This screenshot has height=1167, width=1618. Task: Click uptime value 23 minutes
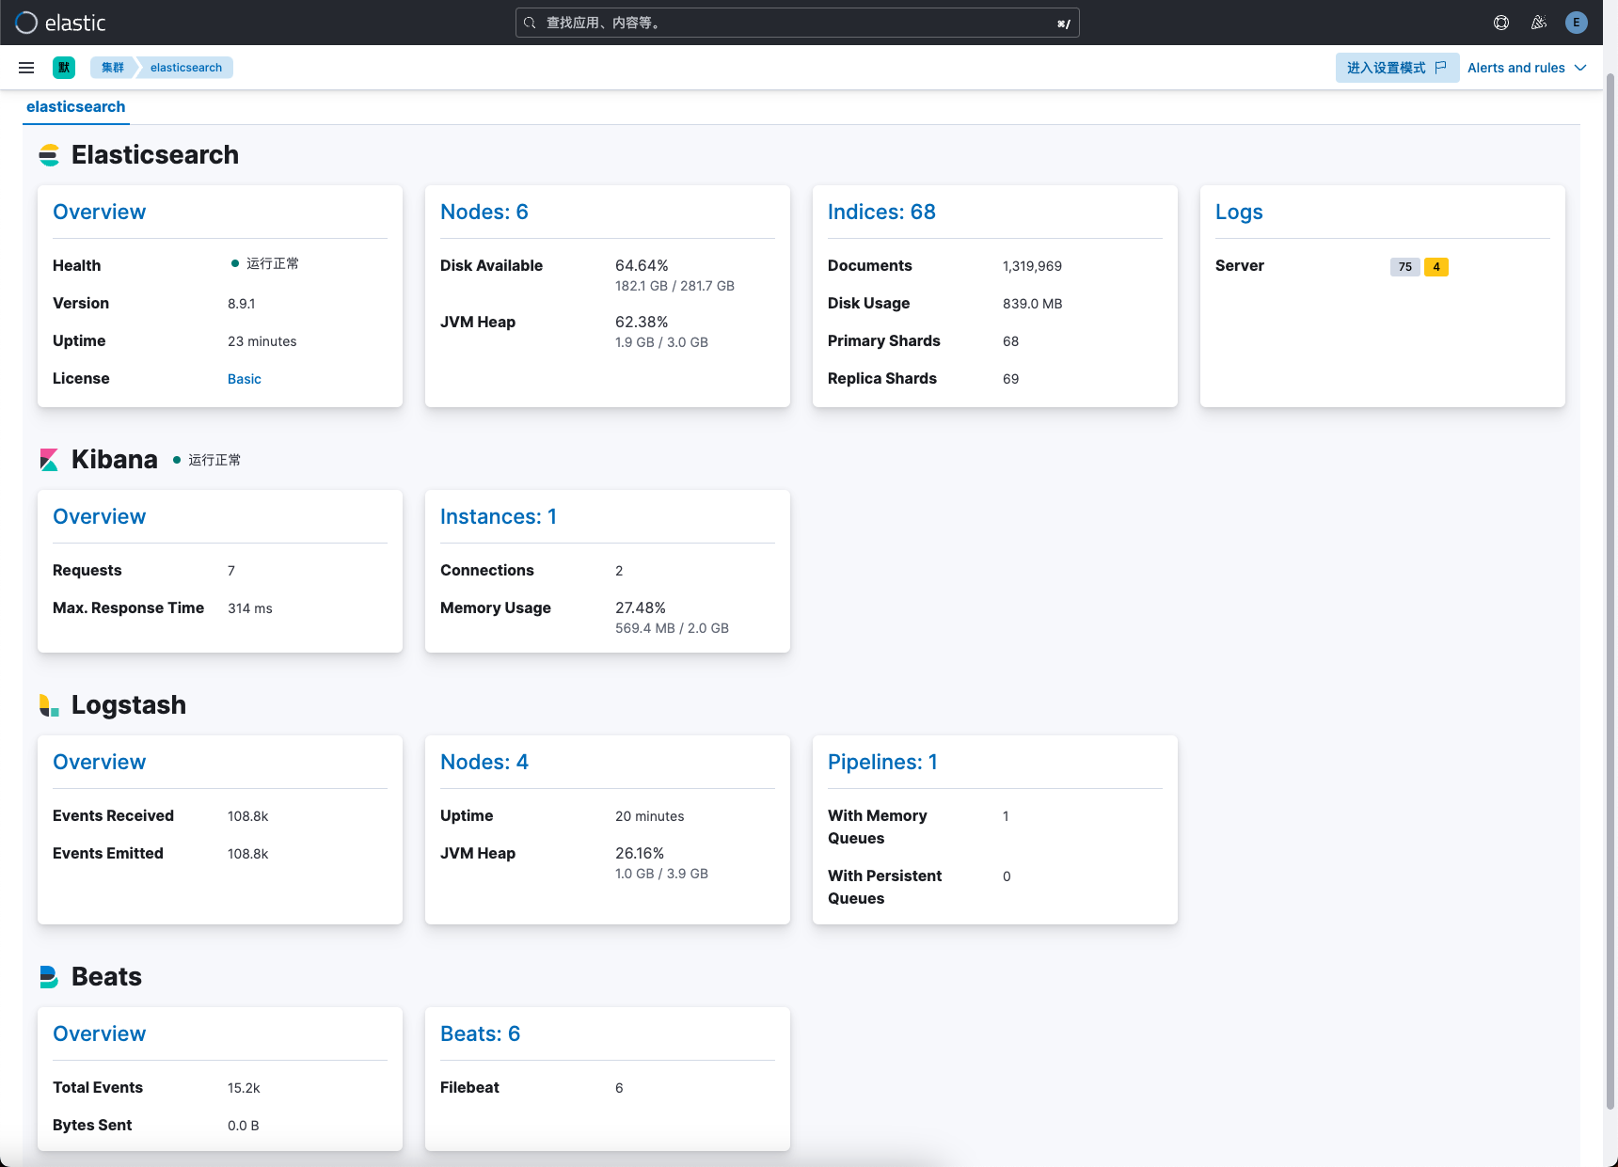pos(262,341)
